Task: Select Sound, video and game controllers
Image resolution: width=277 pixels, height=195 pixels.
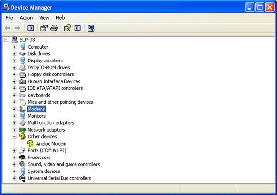Action: tap(63, 164)
